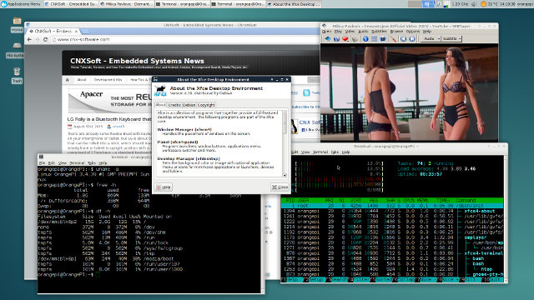The height and width of the screenshot is (300, 534).
Task: Click SMPlayer's red heart favorites icon
Action: pyautogui.click(x=345, y=39)
